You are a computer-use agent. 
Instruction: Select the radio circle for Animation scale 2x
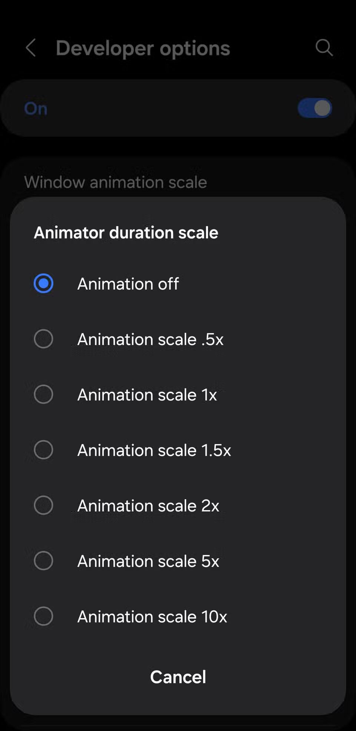click(43, 505)
